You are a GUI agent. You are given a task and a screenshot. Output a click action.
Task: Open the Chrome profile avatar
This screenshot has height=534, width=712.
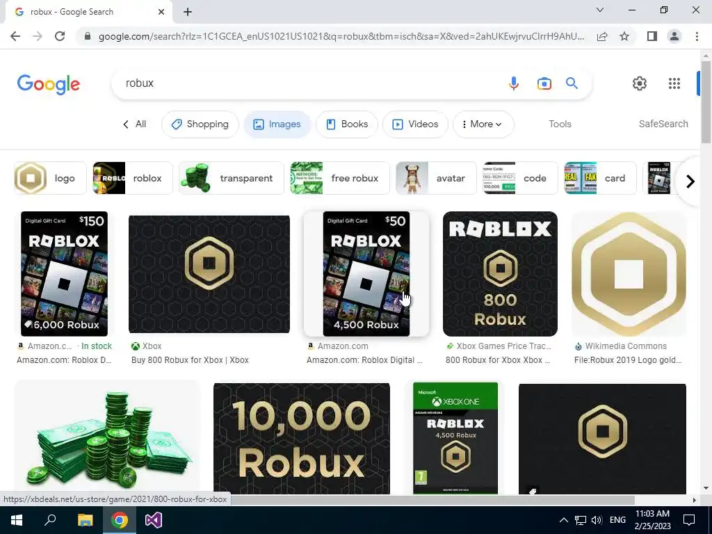(x=674, y=36)
